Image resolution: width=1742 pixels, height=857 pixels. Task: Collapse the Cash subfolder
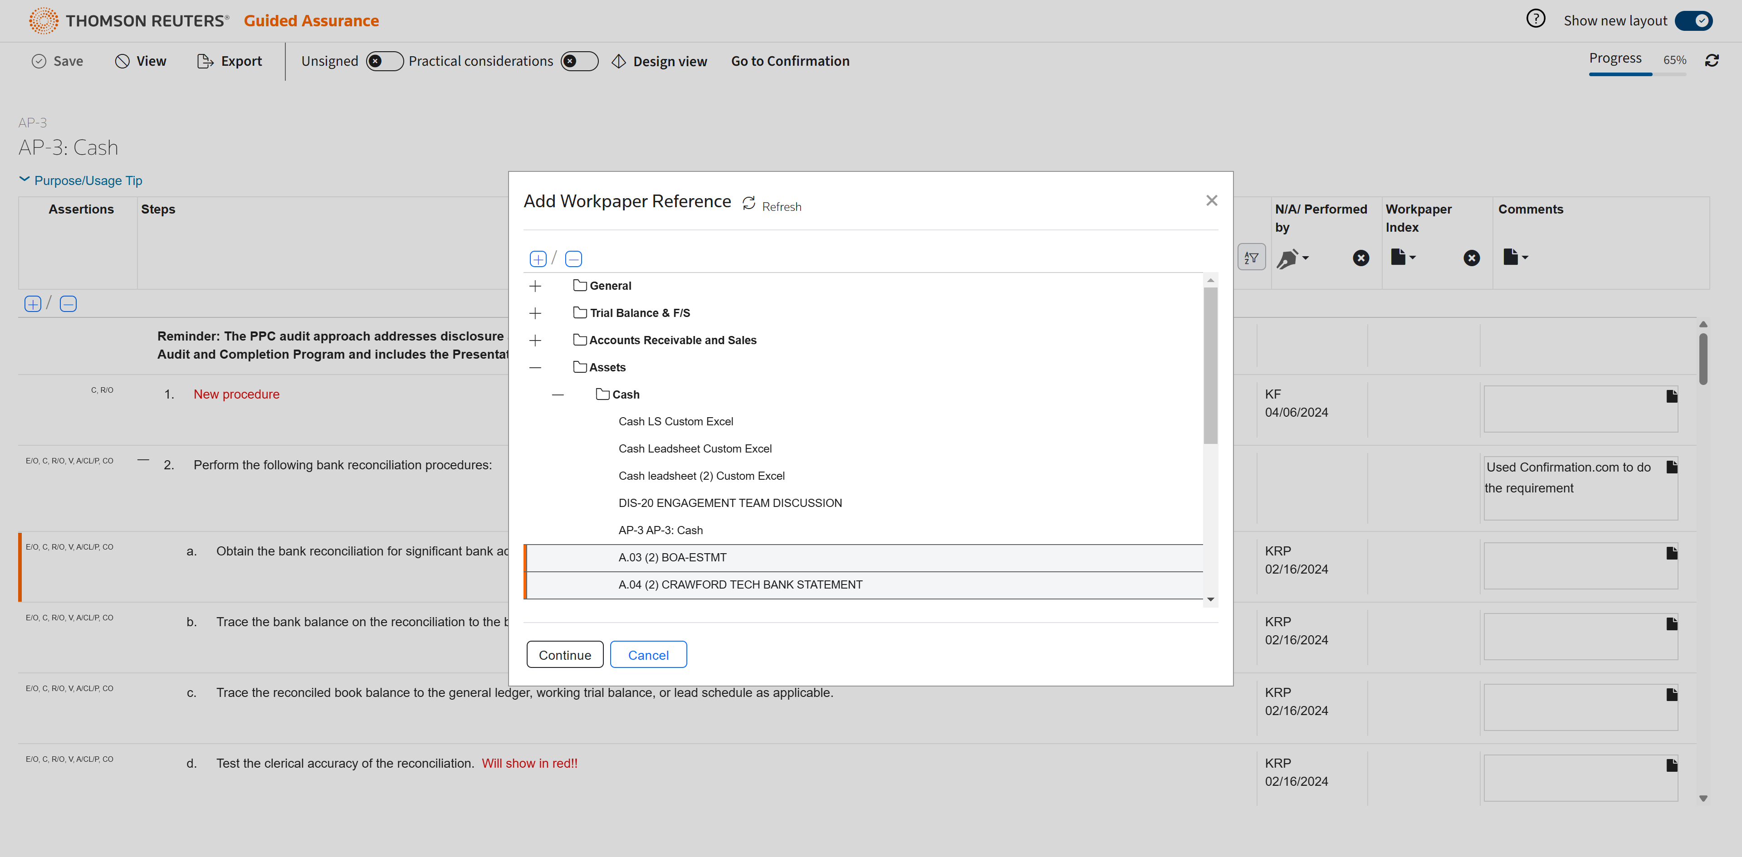pyautogui.click(x=557, y=394)
